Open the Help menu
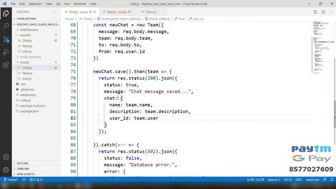This screenshot has width=336, height=189. pyautogui.click(x=93, y=4)
